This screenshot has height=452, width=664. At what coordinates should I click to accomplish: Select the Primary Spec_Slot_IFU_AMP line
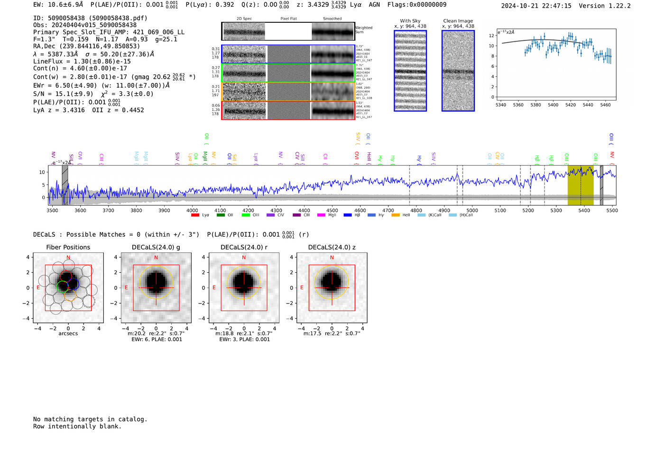pyautogui.click(x=109, y=32)
